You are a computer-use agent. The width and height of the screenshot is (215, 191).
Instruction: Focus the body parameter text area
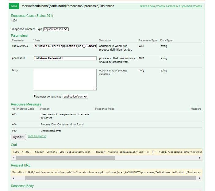65,79
